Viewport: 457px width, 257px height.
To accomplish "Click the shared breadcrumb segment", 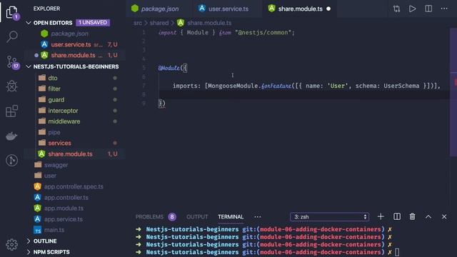I will (x=159, y=23).
